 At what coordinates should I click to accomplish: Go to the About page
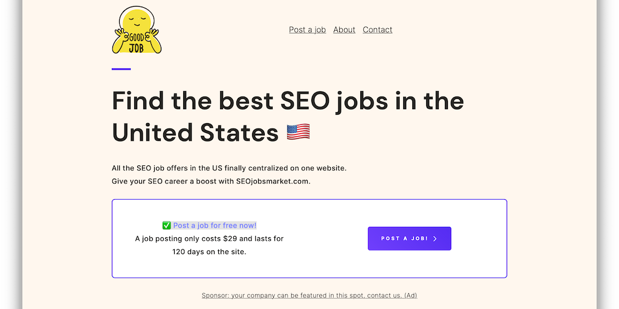[344, 30]
